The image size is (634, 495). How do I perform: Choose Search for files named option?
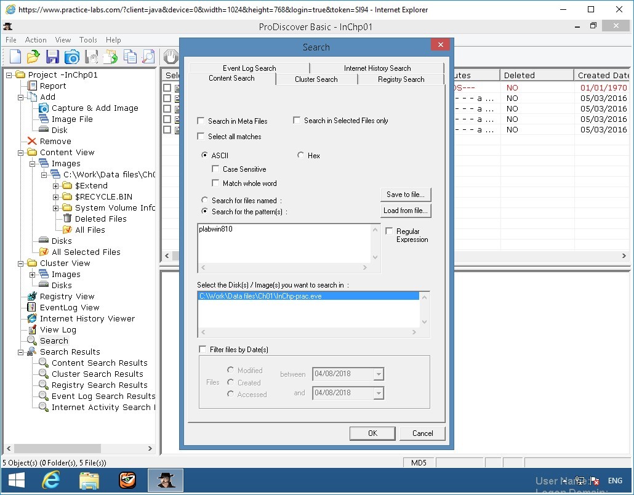click(x=204, y=199)
